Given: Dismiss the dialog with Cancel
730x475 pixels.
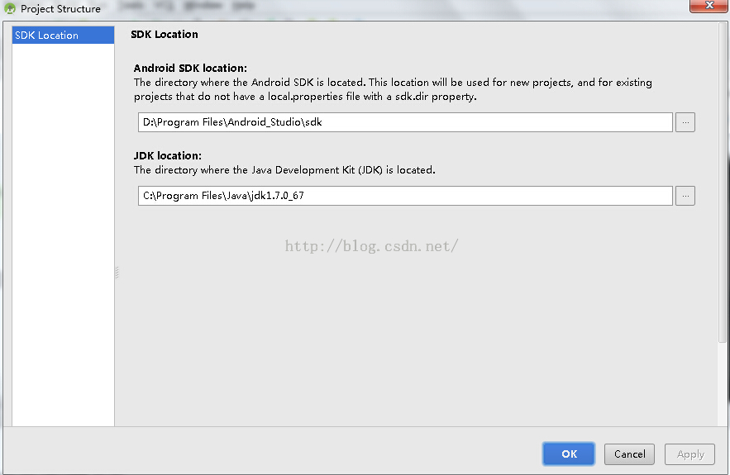Looking at the screenshot, I should click(x=629, y=454).
